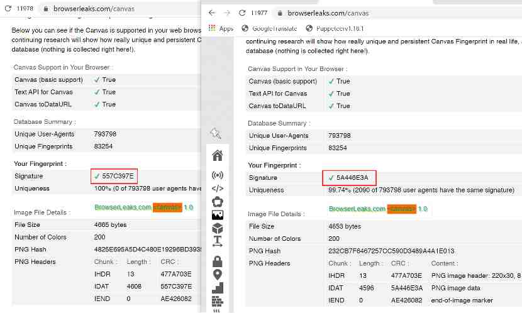The height and width of the screenshot is (313, 522).
Task: Open the Features Detection stairs icon in sidebar
Action: tap(218, 288)
